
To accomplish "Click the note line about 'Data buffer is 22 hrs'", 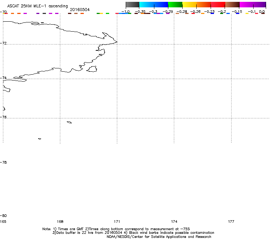I will (133, 233).
